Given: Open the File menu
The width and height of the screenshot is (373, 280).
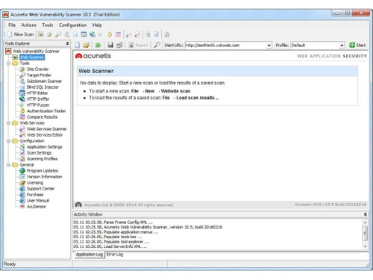Looking at the screenshot, I should [12, 25].
